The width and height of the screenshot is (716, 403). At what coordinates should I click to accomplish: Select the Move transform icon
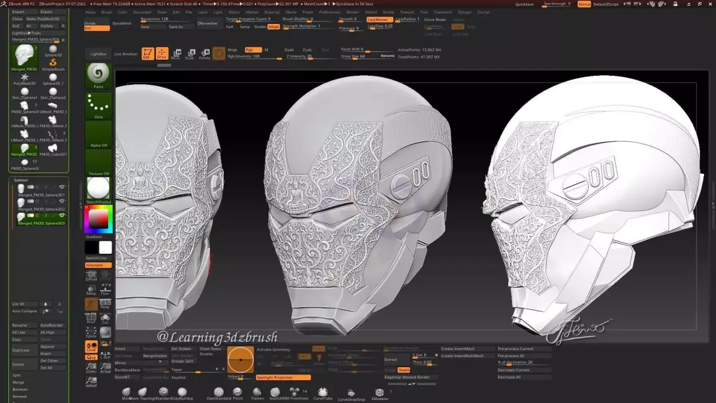click(x=175, y=54)
